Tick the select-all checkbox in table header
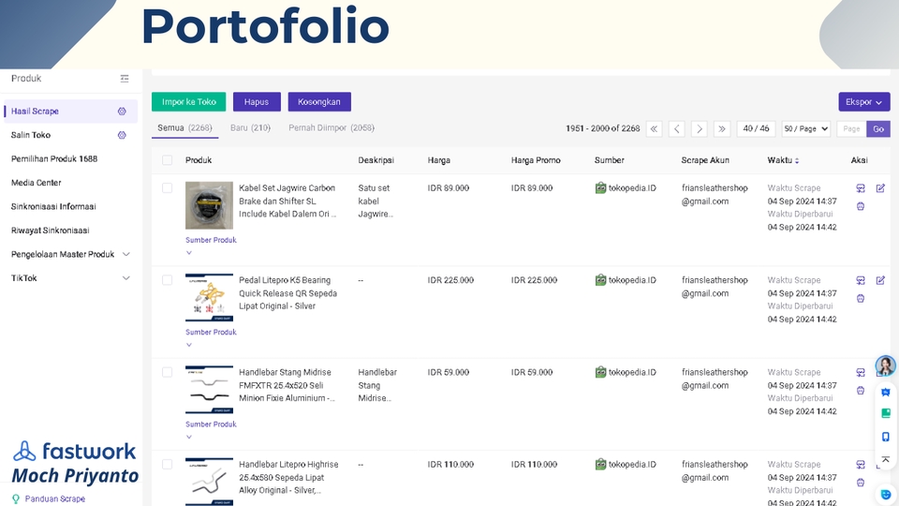 point(167,160)
